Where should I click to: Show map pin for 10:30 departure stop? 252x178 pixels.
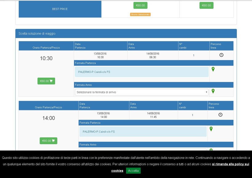pos(213,69)
